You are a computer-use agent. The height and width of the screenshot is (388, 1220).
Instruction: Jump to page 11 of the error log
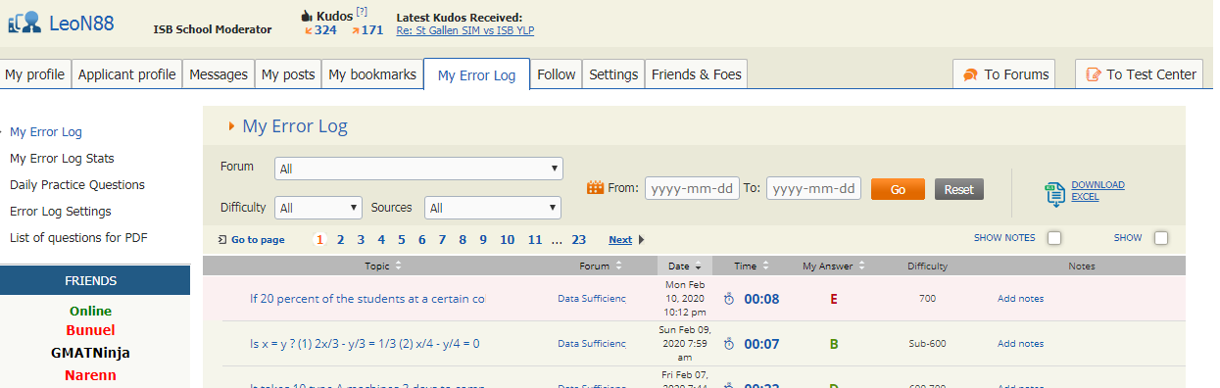pos(534,240)
